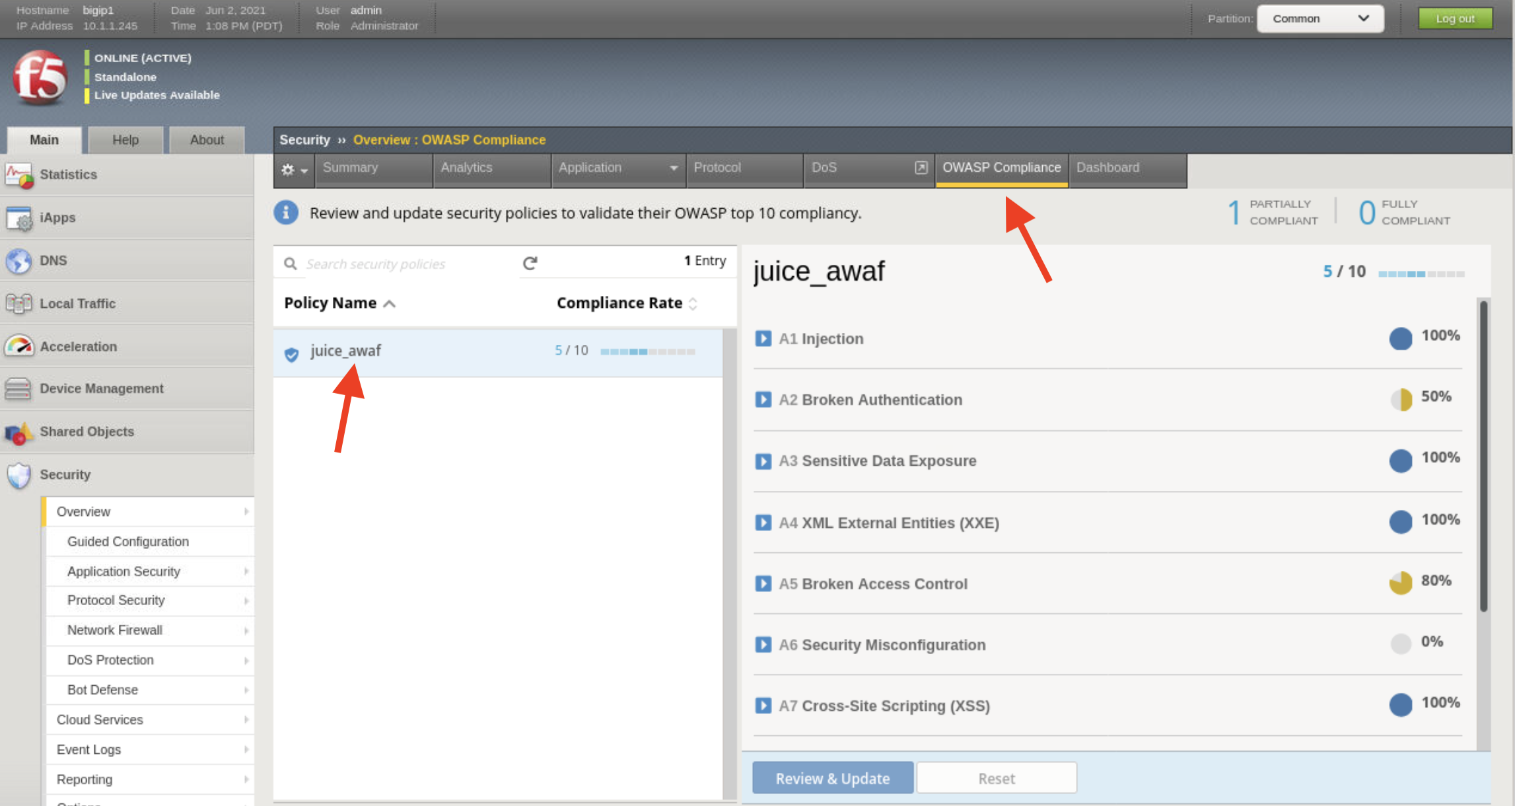Viewport: 1515px width, 806px height.
Task: Switch to the About tab
Action: (207, 140)
